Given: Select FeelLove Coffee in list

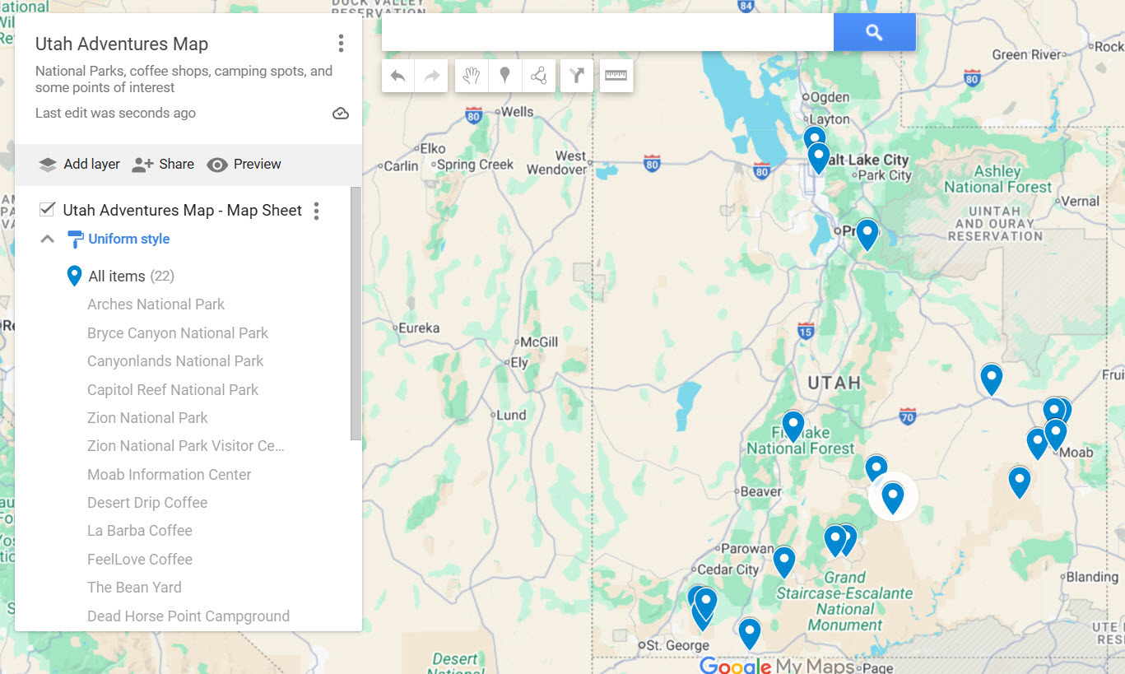Looking at the screenshot, I should (140, 560).
